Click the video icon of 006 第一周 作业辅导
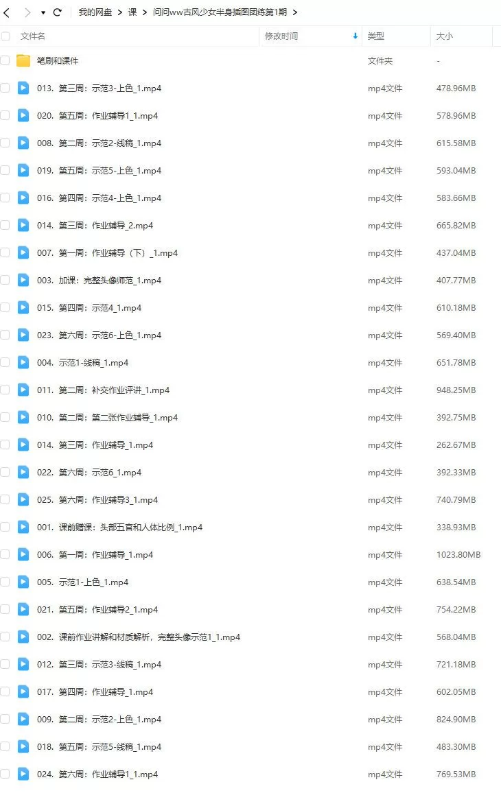The height and width of the screenshot is (793, 501). 23,554
